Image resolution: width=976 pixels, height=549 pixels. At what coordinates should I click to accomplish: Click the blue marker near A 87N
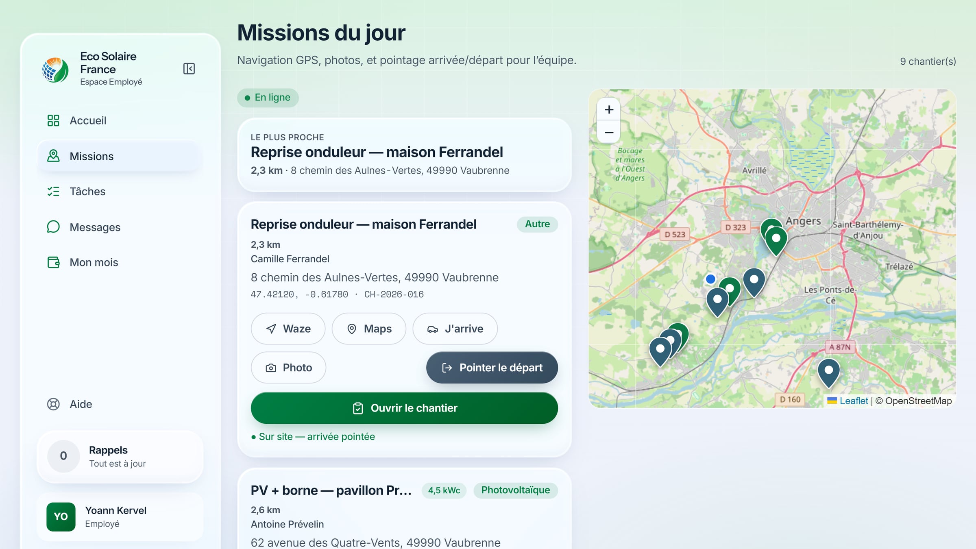828,373
